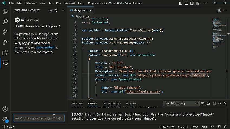Screen dimensions: 230x129
Task: Open the Edit menu
Action: pyautogui.click(x=19, y=3)
